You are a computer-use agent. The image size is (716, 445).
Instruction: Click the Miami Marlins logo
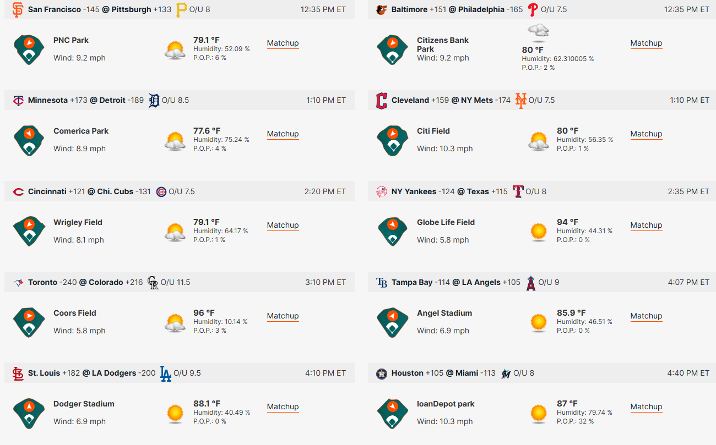[506, 373]
